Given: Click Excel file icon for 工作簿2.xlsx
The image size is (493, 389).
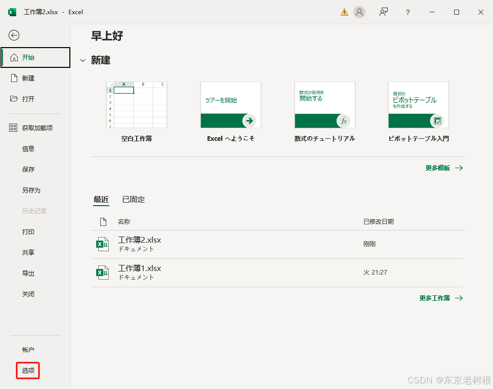Looking at the screenshot, I should point(103,244).
